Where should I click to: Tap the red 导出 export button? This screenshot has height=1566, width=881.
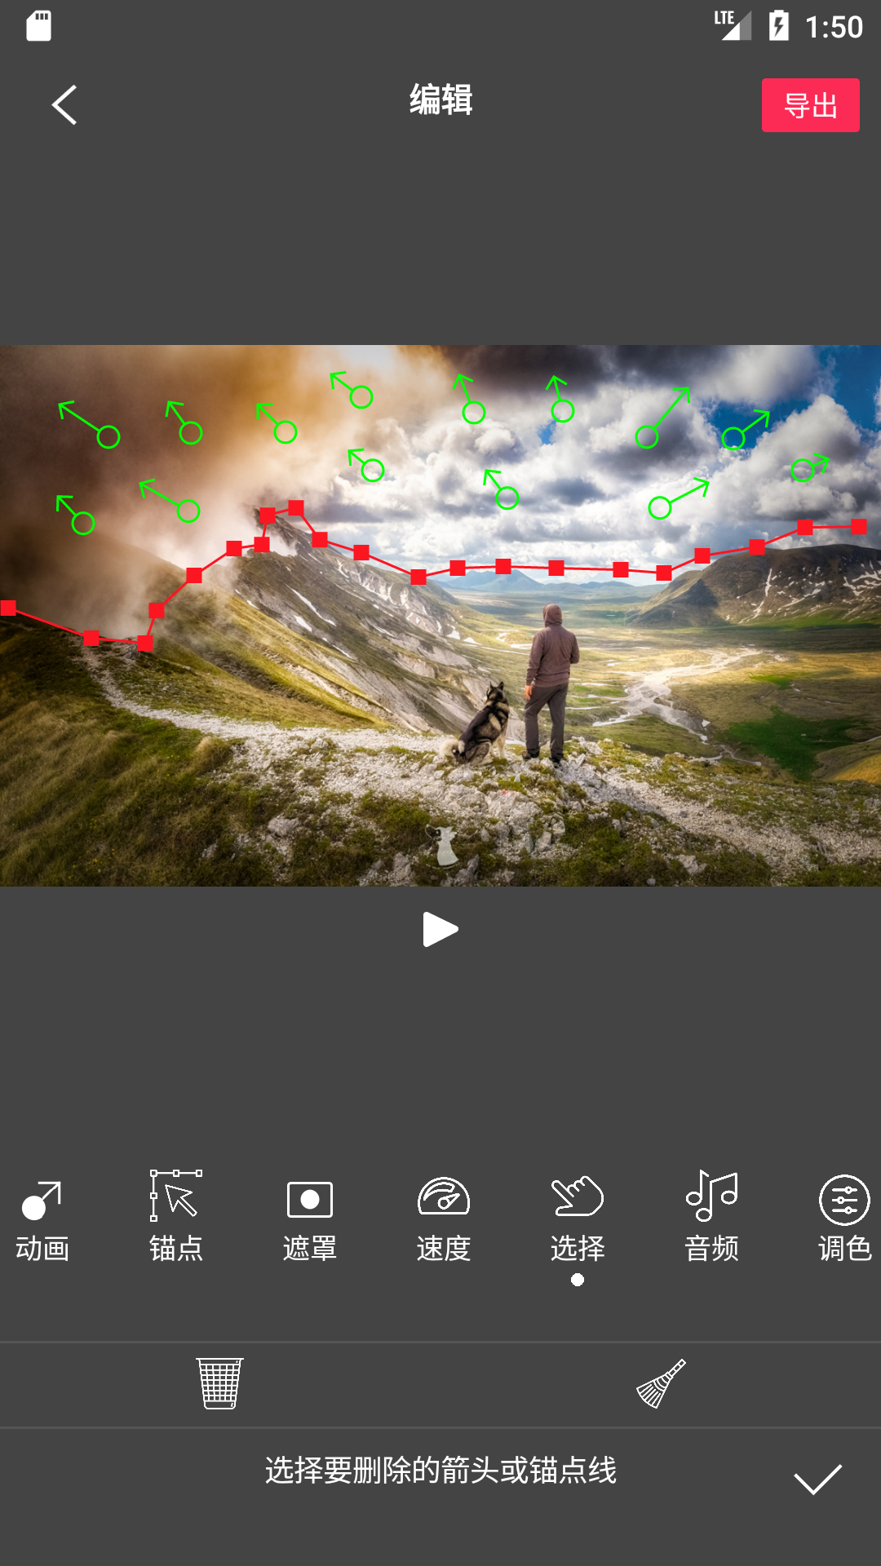(x=810, y=105)
